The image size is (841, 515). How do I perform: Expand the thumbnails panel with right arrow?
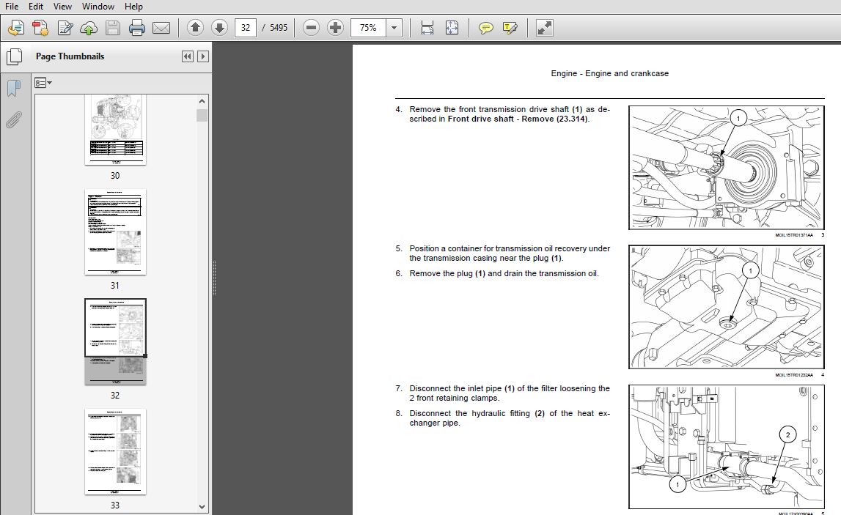point(203,56)
